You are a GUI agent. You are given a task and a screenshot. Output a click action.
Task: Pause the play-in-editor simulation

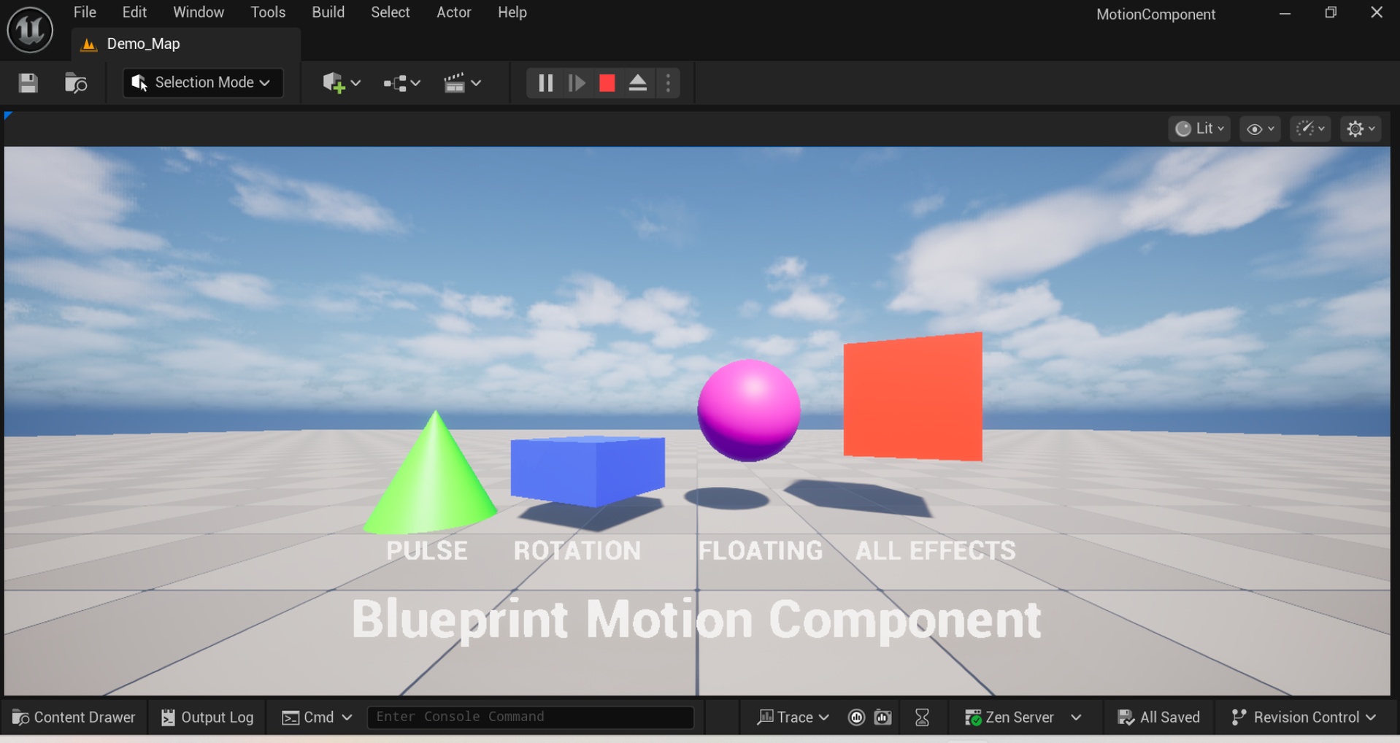[x=545, y=83]
